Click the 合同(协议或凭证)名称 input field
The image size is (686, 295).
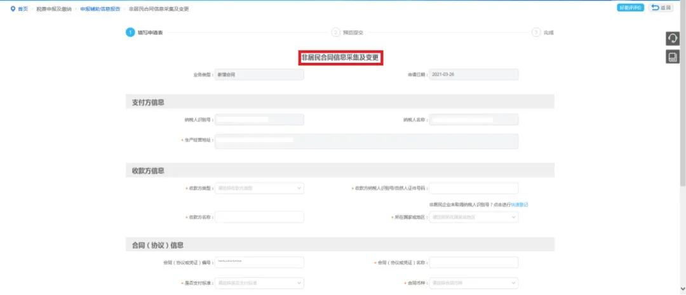click(474, 263)
